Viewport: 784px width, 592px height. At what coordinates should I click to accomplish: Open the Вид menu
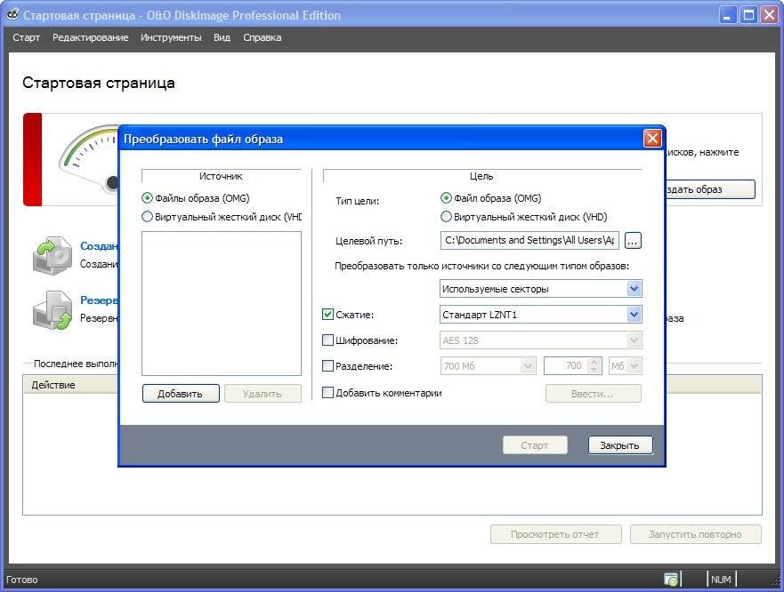click(222, 37)
